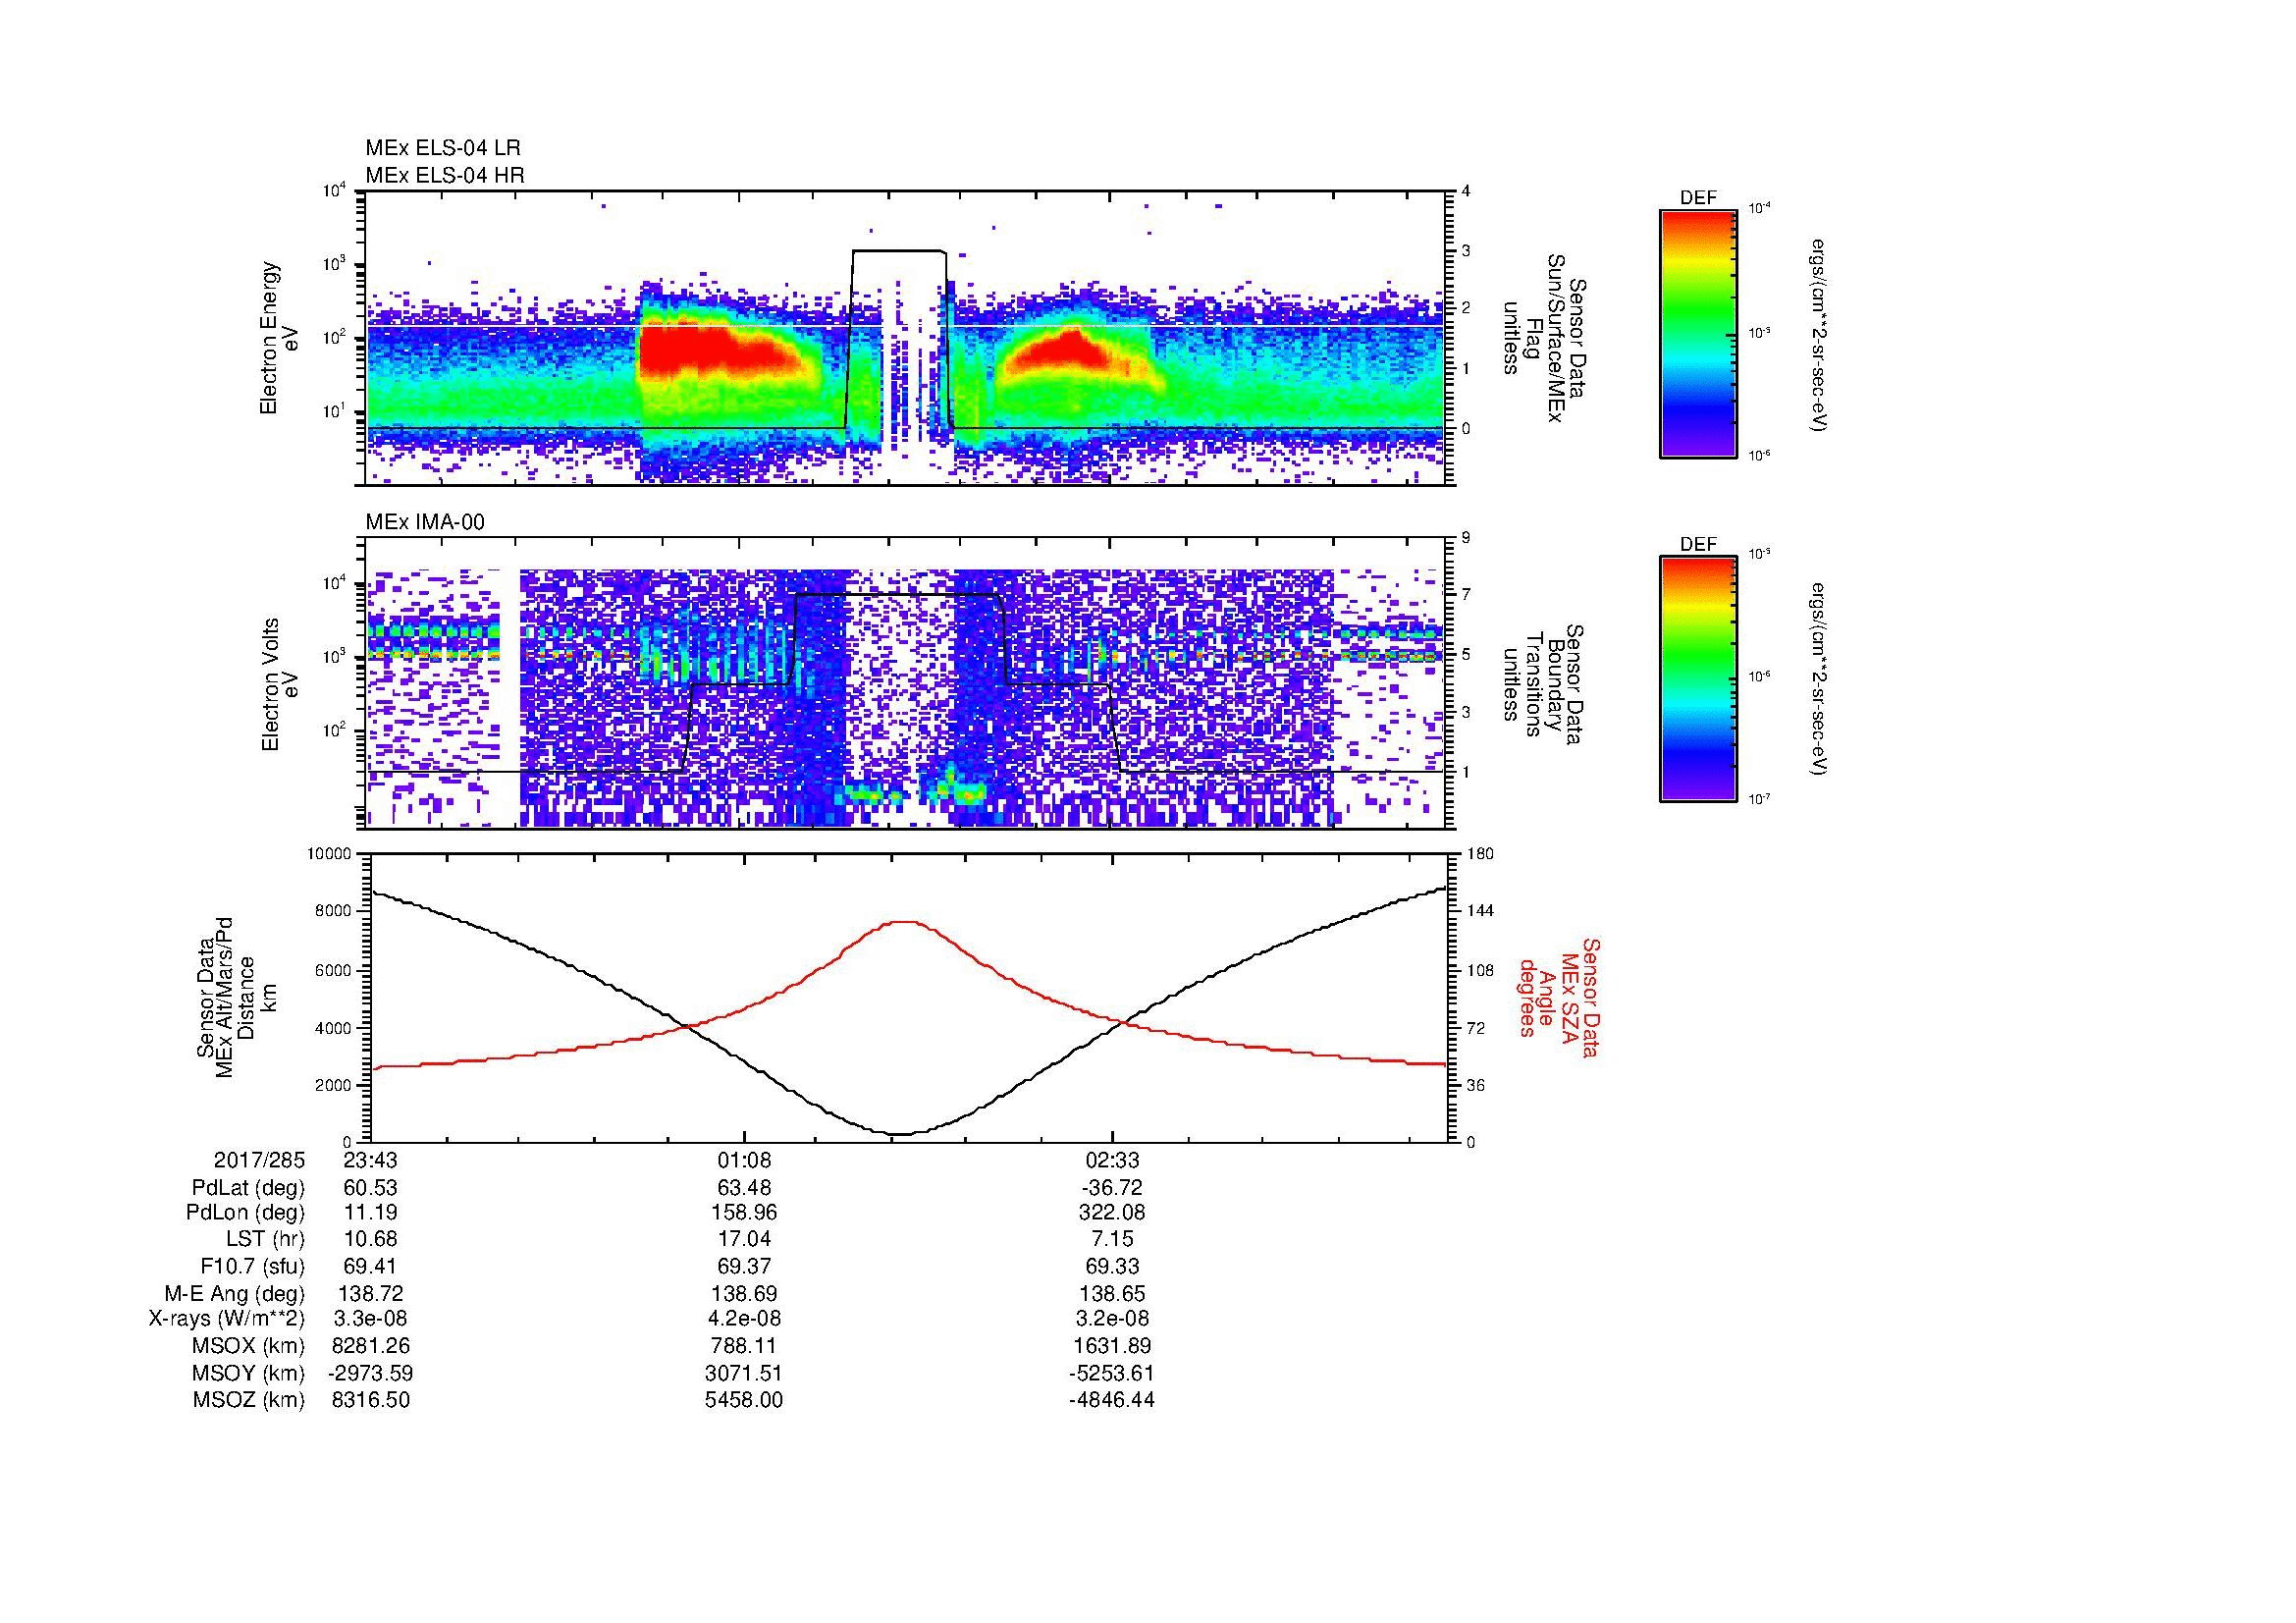The height and width of the screenshot is (1623, 2296).
Task: Click the date label '2017/285'
Action: coord(259,1160)
